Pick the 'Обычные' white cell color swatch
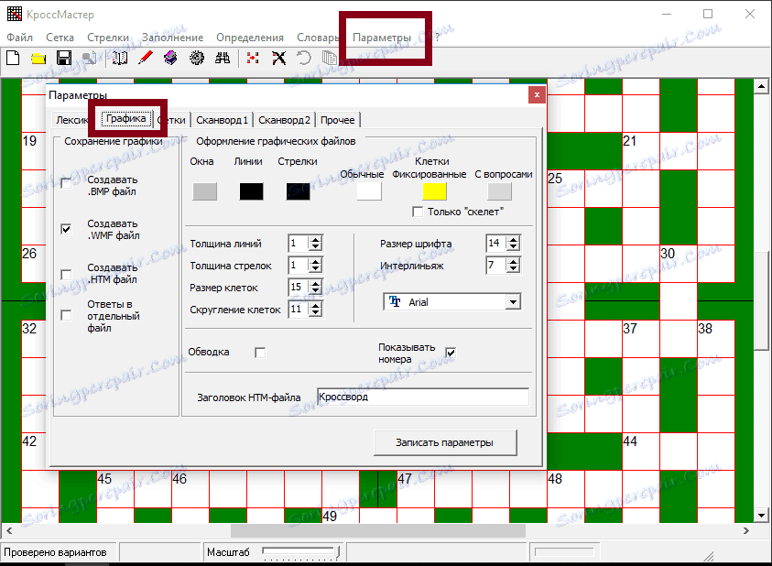Image resolution: width=772 pixels, height=566 pixels. [369, 191]
